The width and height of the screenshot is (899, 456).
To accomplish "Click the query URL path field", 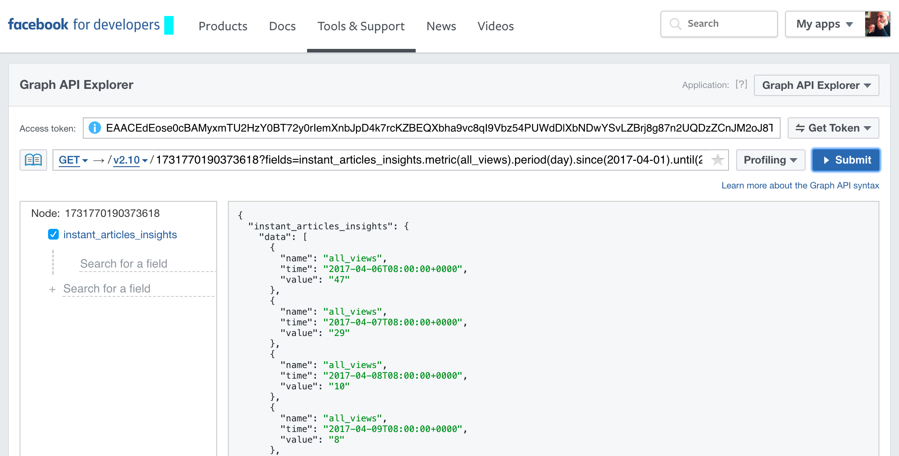I will pos(429,160).
